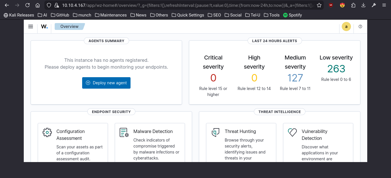Expand the Quick Settings bookmark folder
391x178 pixels.
click(187, 15)
